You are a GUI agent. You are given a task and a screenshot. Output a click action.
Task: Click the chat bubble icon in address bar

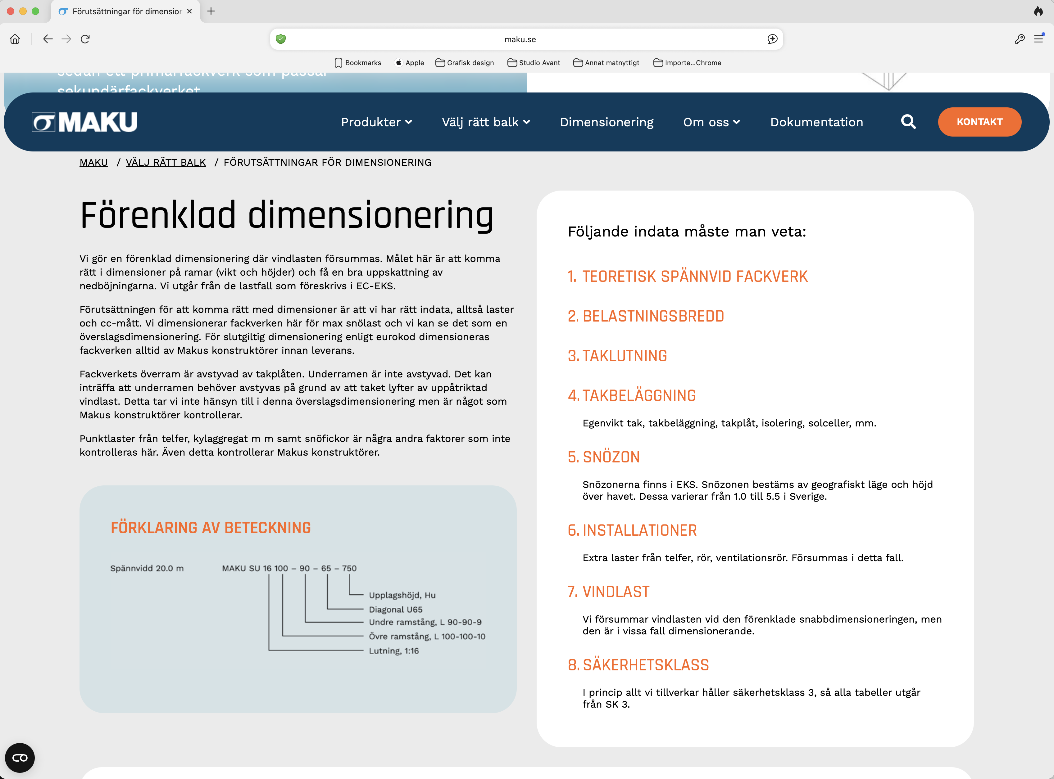click(772, 39)
